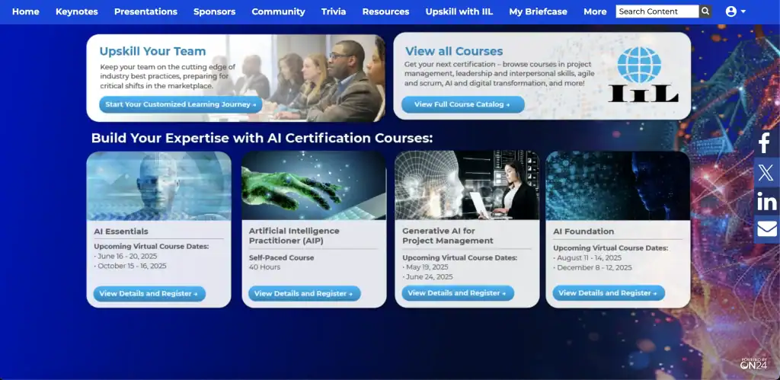Click the October 15 - 16, 2025 date
Image resolution: width=780 pixels, height=380 pixels.
[x=130, y=266]
